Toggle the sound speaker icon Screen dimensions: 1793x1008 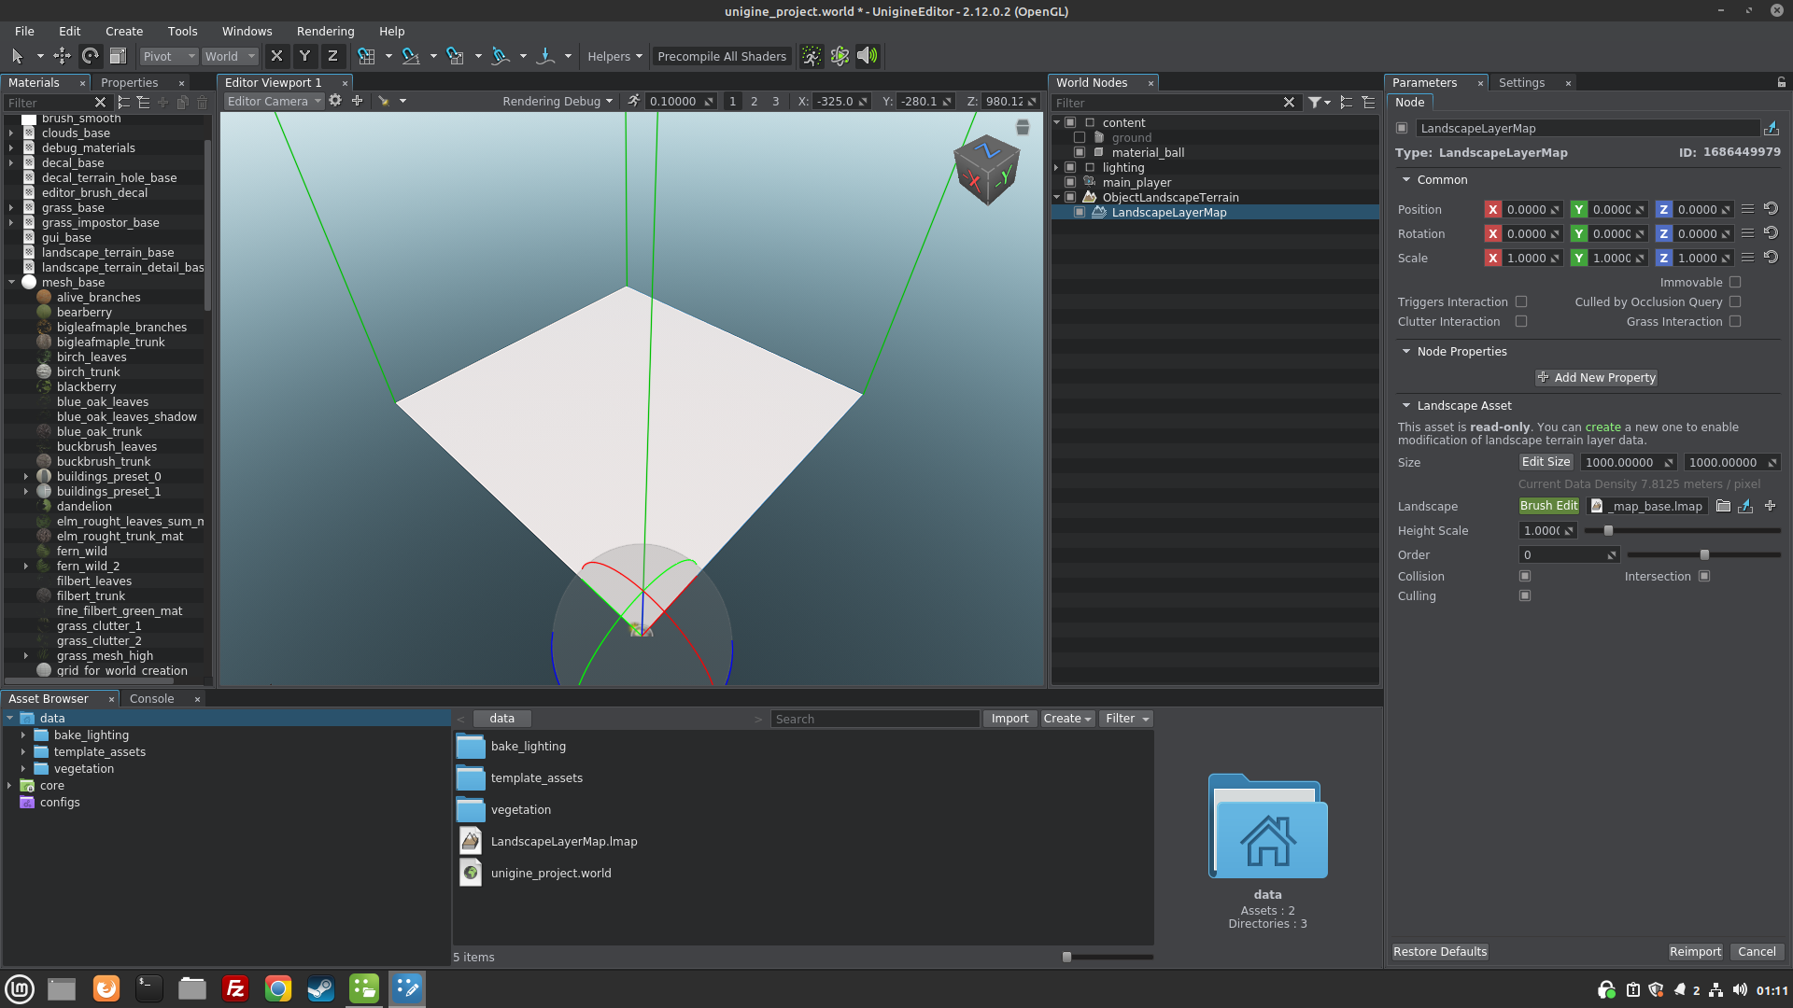[x=868, y=56]
